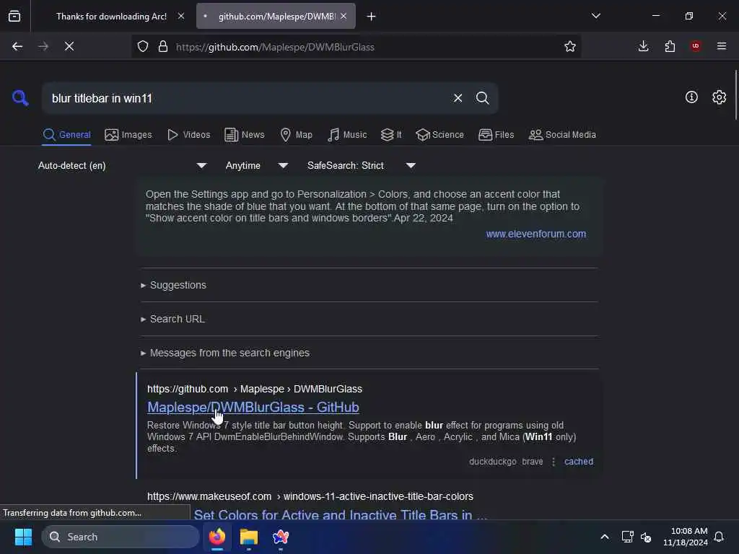
Task: Expand the Search URL section
Action: pos(172,319)
